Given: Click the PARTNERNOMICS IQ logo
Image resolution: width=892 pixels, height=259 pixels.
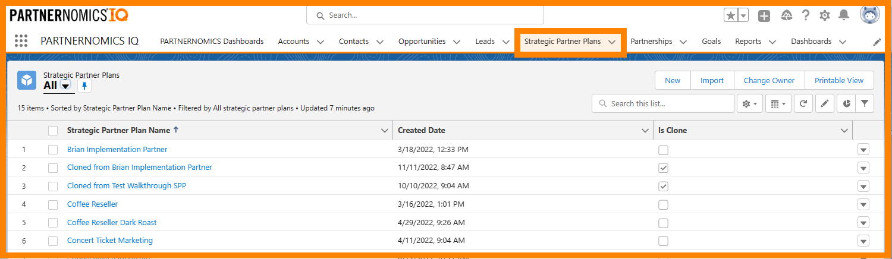Looking at the screenshot, I should pos(68,15).
